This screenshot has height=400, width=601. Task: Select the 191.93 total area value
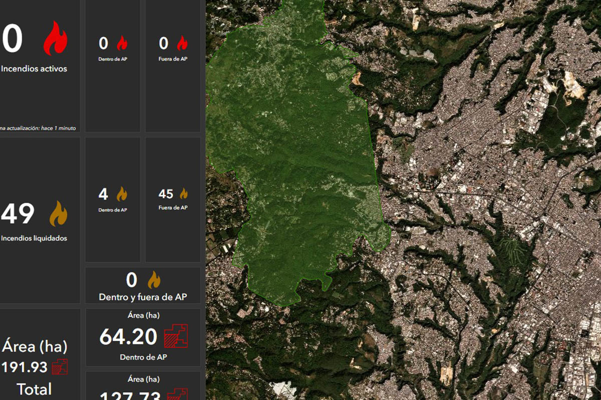click(x=25, y=367)
